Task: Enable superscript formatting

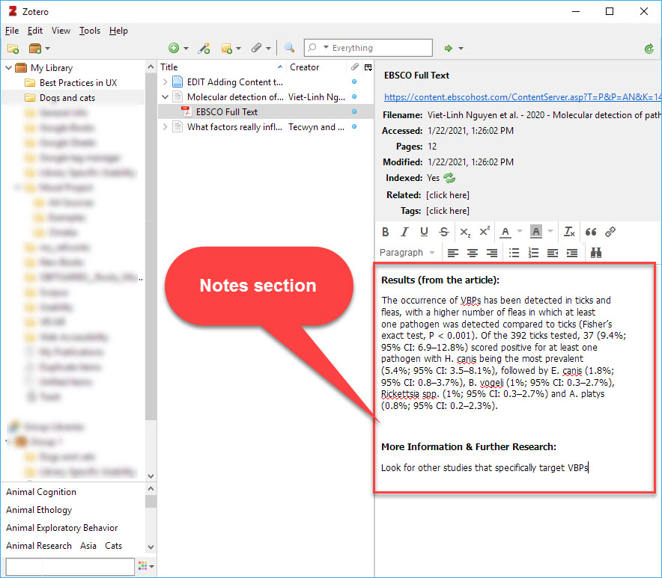Action: click(485, 232)
